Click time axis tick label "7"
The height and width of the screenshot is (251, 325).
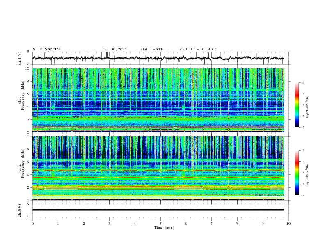click(x=212, y=224)
